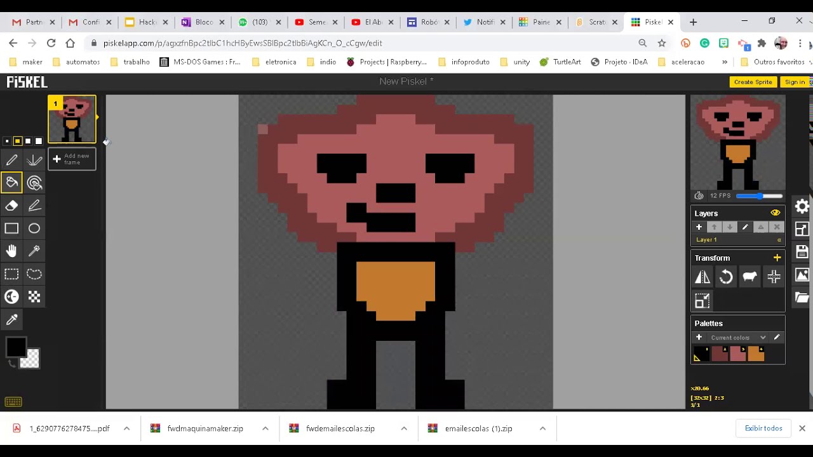The width and height of the screenshot is (813, 457).
Task: Create a new layer with plus
Action: pyautogui.click(x=699, y=227)
